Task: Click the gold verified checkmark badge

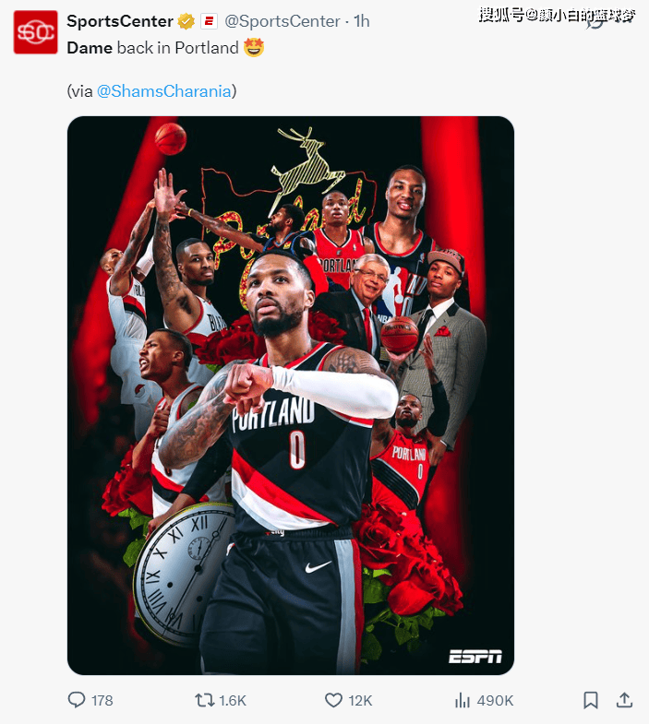Action: pos(186,21)
